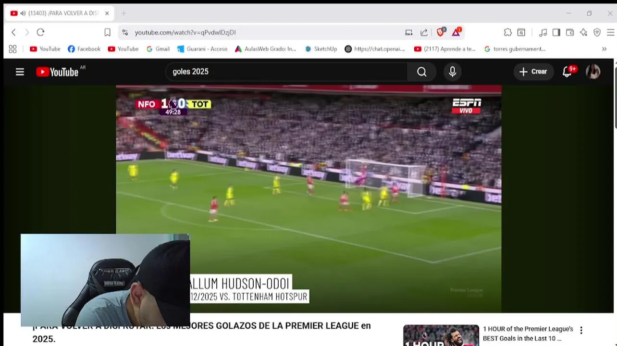Screen dimensions: 617x346
Task: Open the Brave Shields lion icon
Action: 441,32
